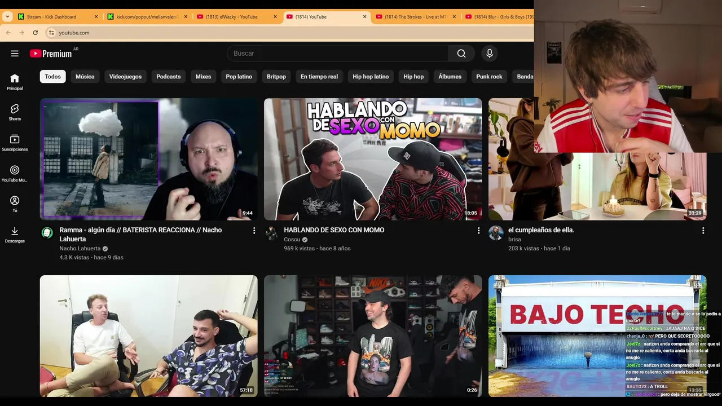Open options menu for Ramma video
The width and height of the screenshot is (722, 406).
tap(254, 231)
